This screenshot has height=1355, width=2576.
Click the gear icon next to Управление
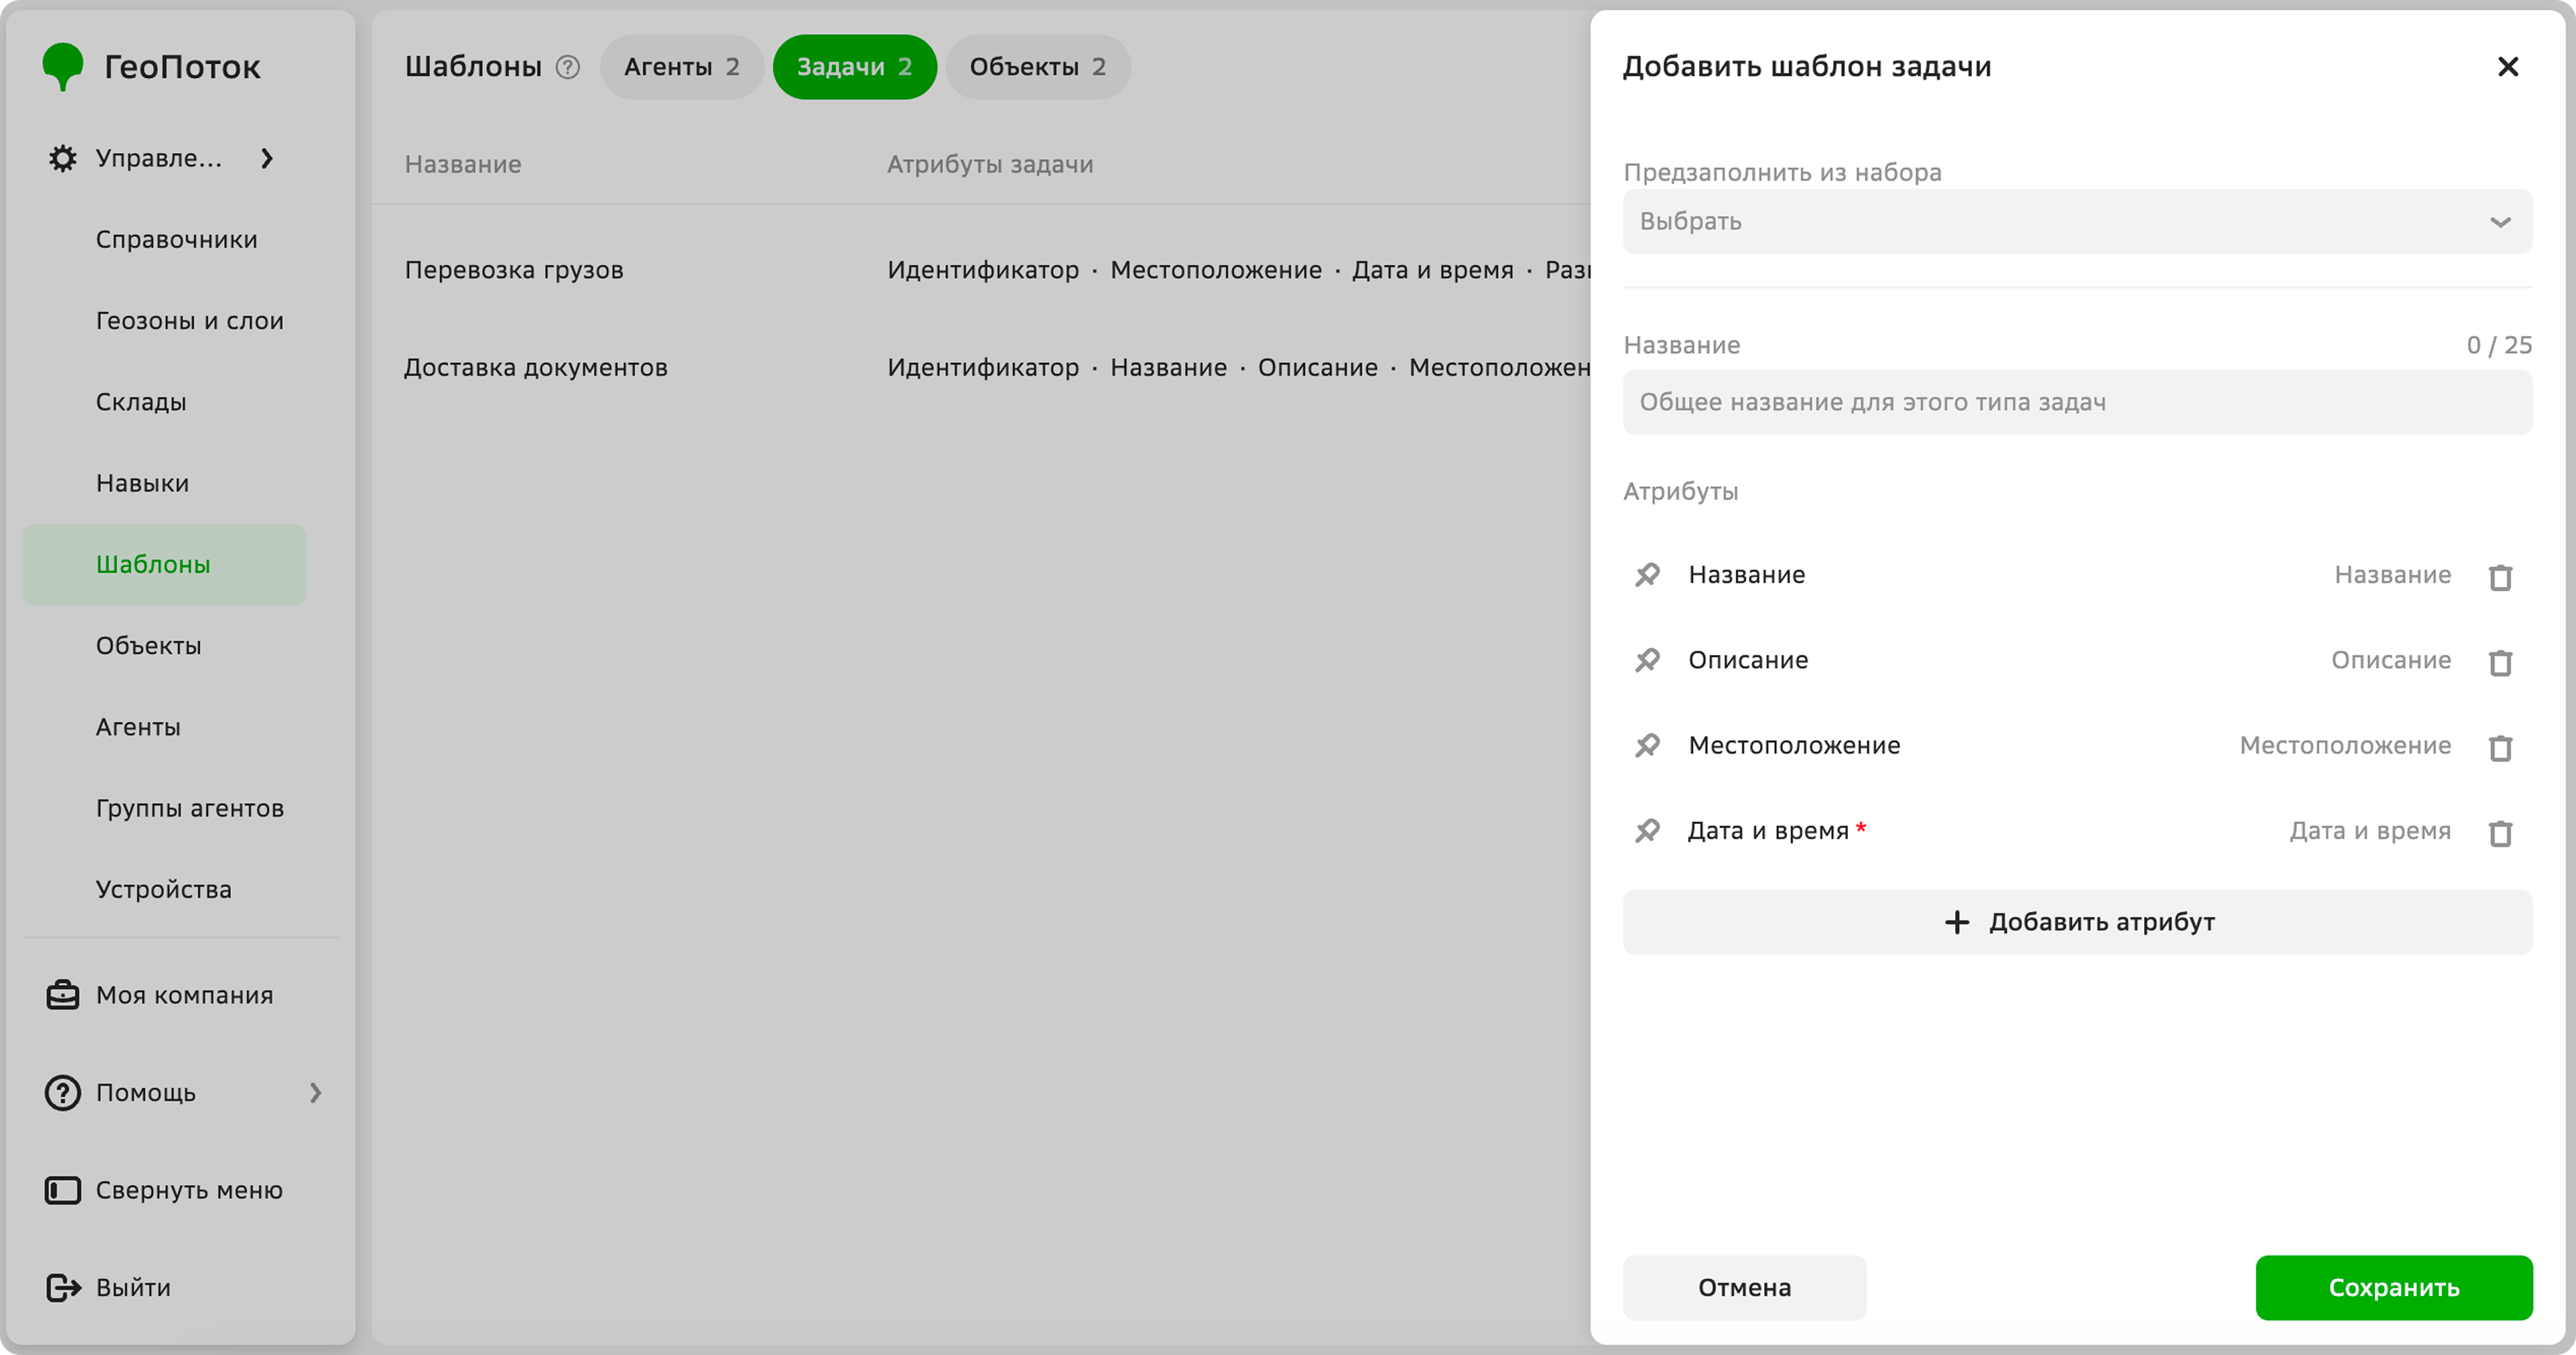coord(62,158)
